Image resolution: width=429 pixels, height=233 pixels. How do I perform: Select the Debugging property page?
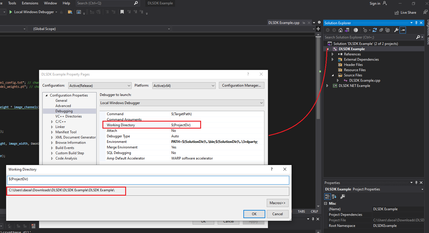[64, 111]
